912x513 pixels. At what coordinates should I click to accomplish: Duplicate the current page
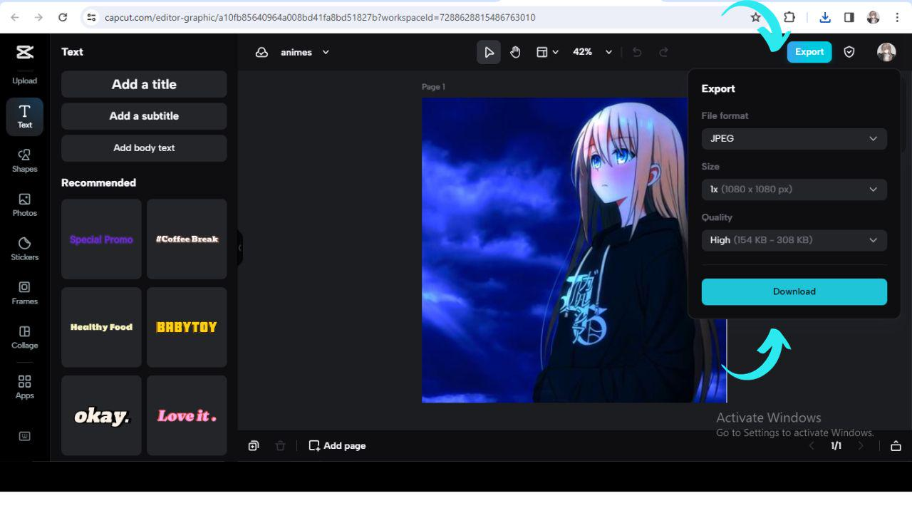click(254, 445)
